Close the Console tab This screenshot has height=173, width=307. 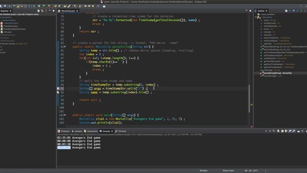112,131
